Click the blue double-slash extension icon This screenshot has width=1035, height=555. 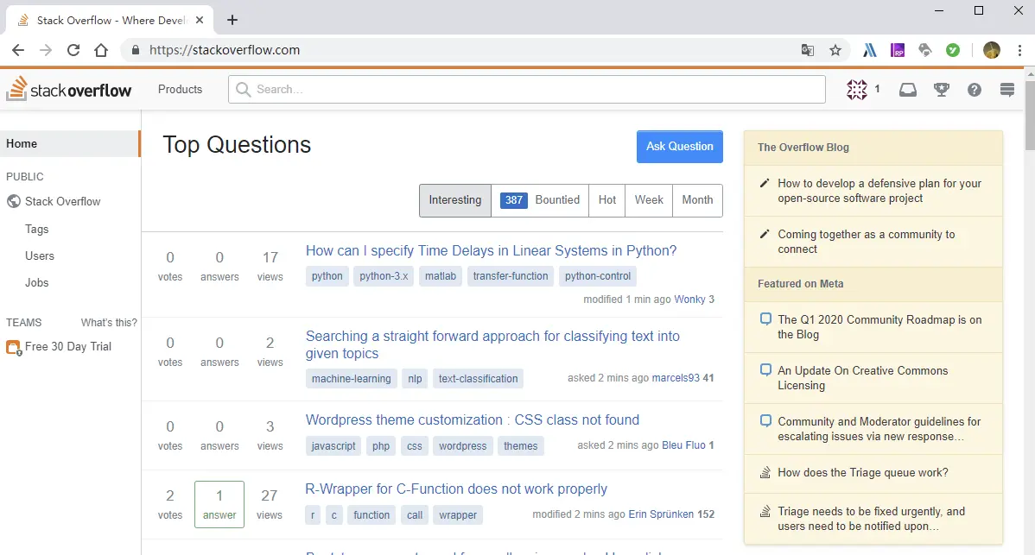[870, 50]
